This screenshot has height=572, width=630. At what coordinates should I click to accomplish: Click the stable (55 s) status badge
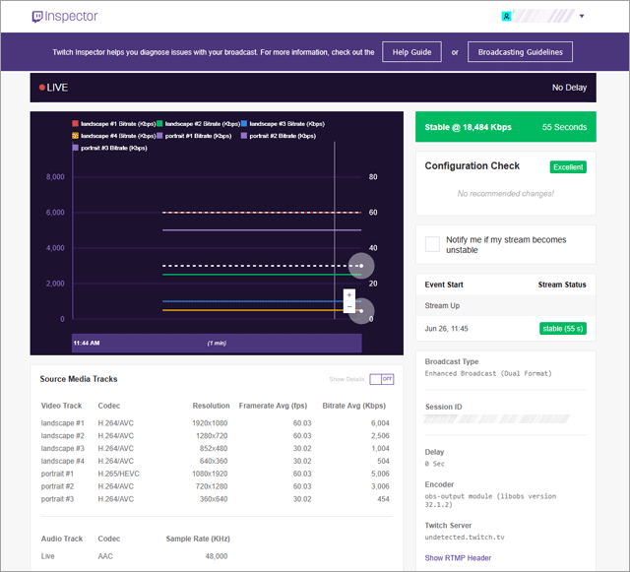click(x=562, y=329)
